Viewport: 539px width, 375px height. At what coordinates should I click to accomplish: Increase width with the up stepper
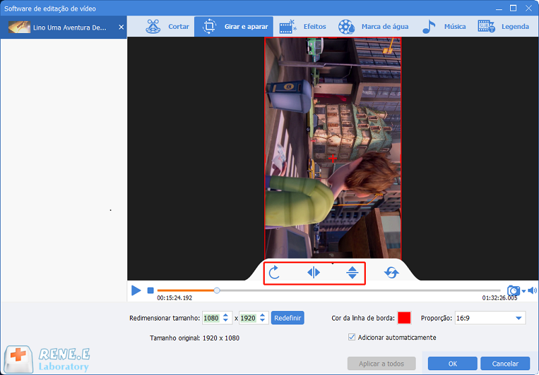[226, 315]
